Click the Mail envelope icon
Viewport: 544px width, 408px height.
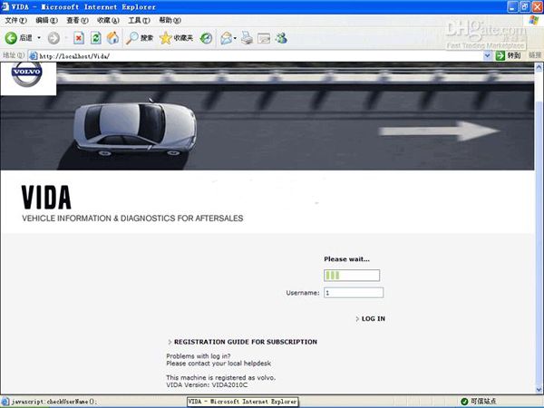coord(226,38)
